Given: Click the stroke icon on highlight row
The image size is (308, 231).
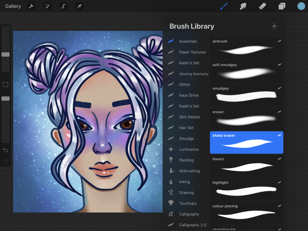Looking at the screenshot, I should [279, 182].
